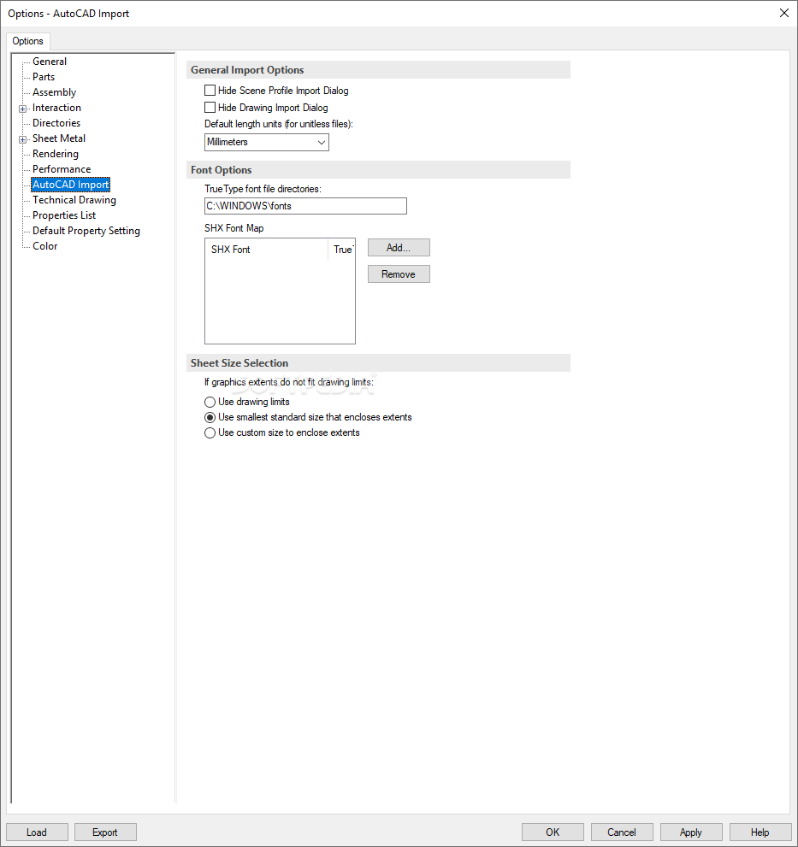Image resolution: width=798 pixels, height=847 pixels.
Task: Click the TrueType font directories field
Action: 305,206
